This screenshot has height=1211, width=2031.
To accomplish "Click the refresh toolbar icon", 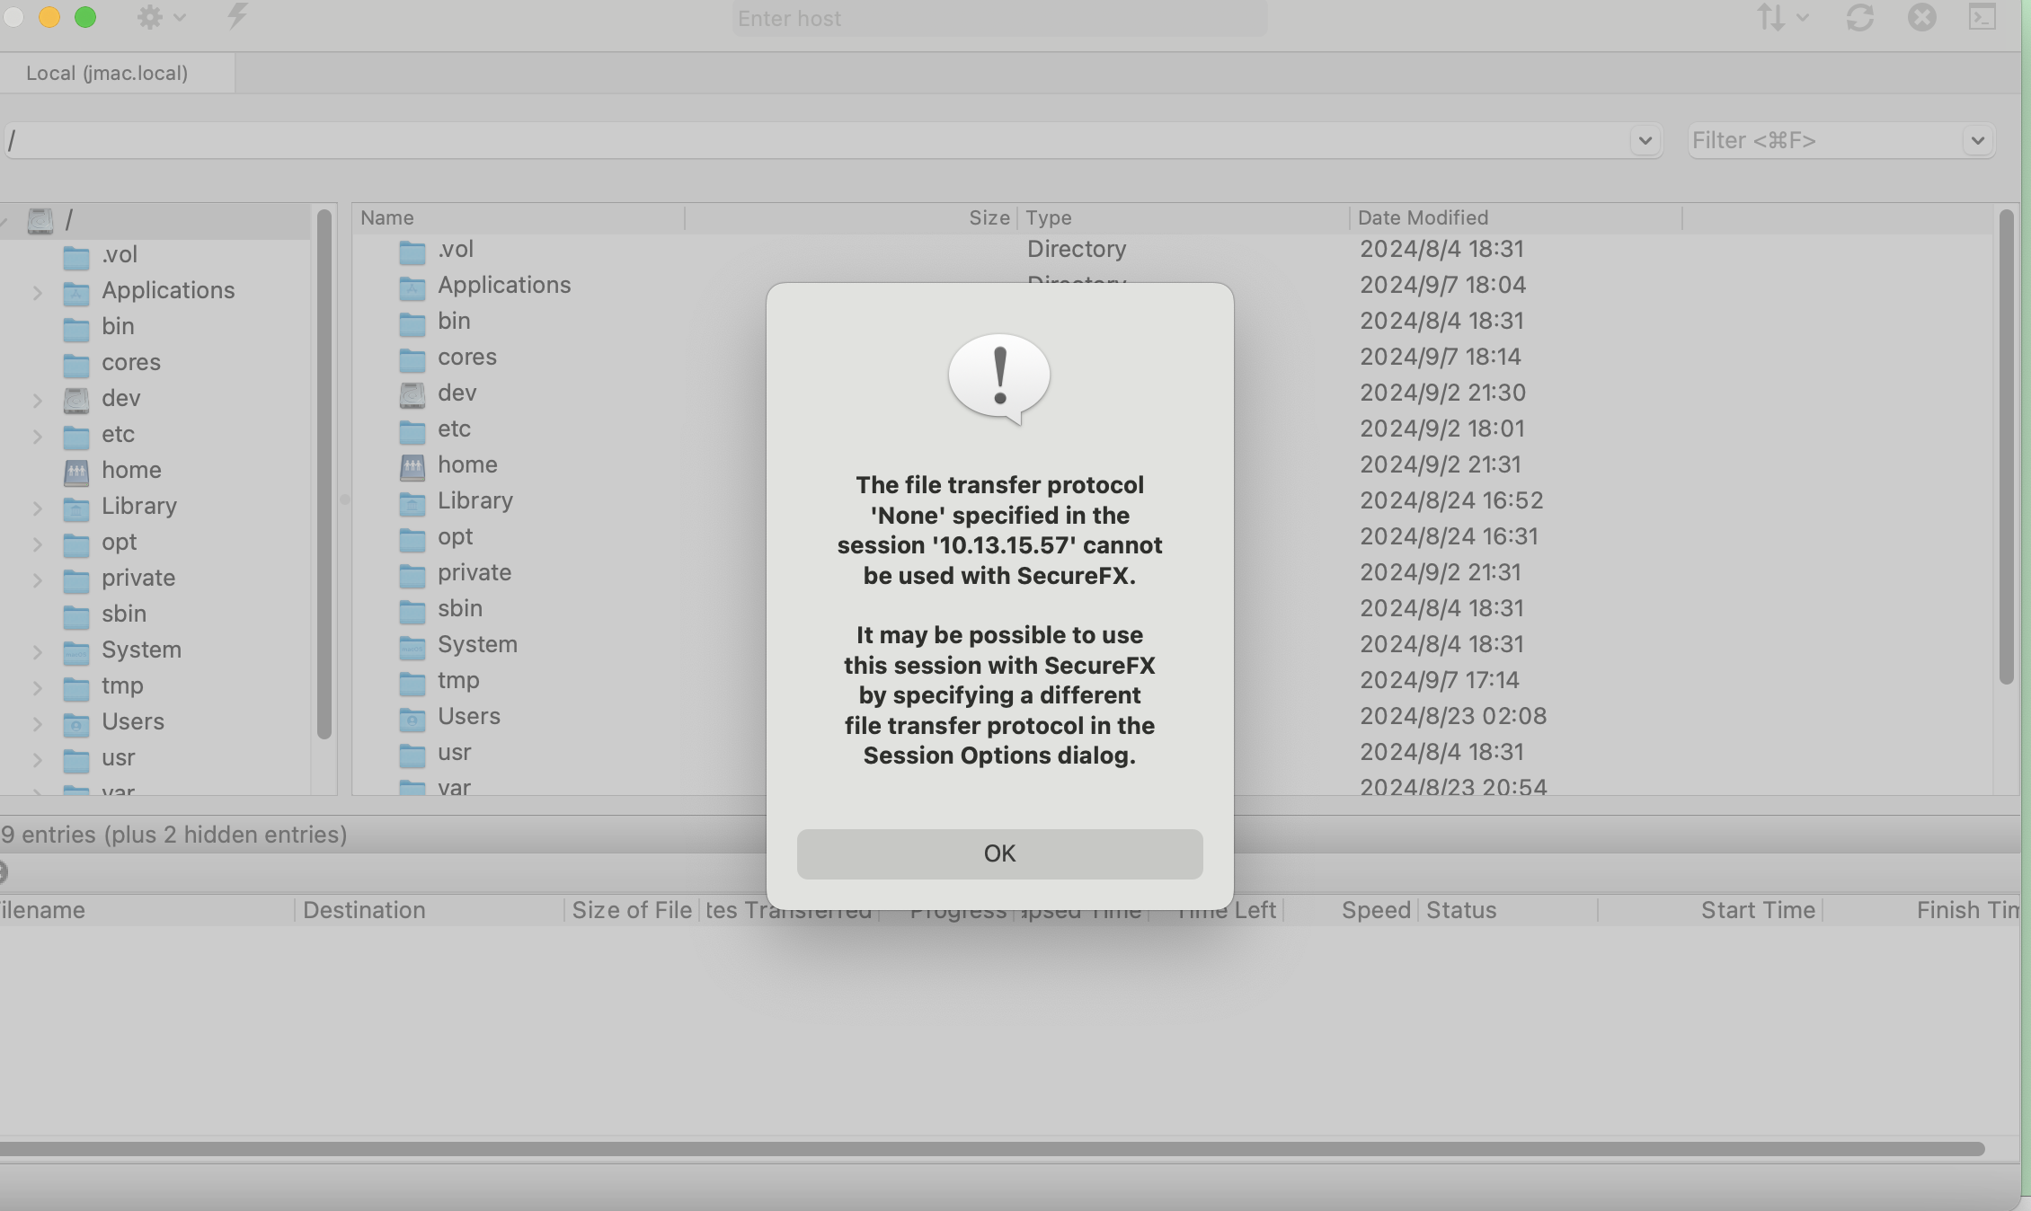I will click(1859, 17).
